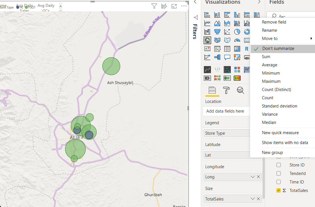Click the large green bubble near Ash Shuwaybit

click(111, 66)
